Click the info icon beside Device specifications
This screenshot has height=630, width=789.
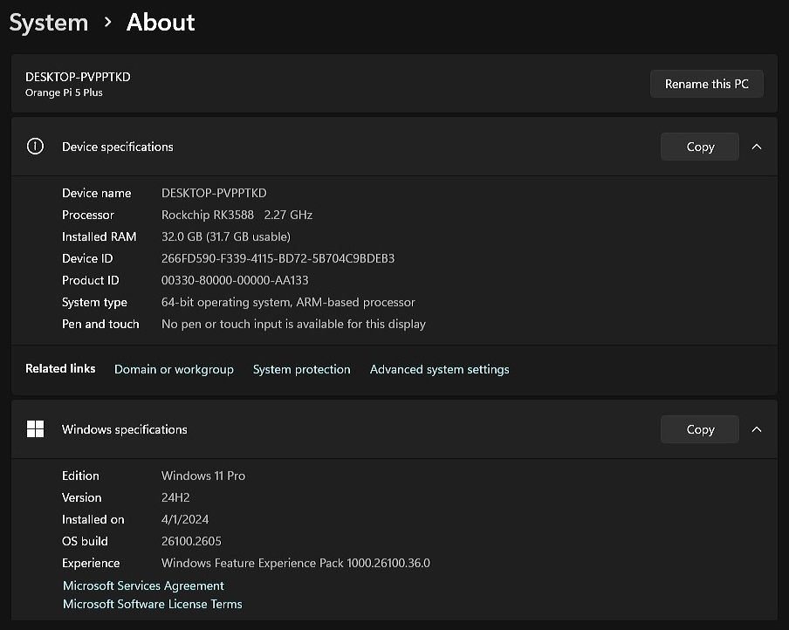tap(35, 147)
